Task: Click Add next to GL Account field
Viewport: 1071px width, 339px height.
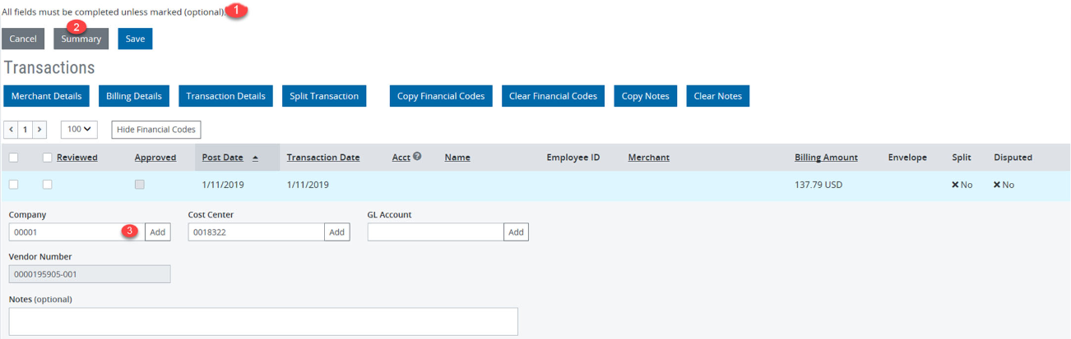Action: tap(516, 232)
